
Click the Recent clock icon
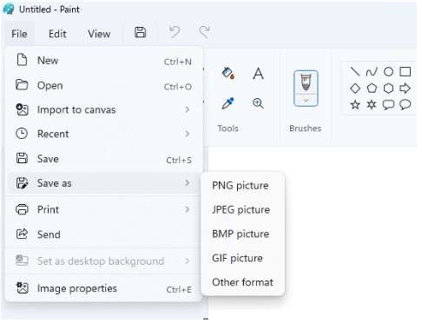22,134
